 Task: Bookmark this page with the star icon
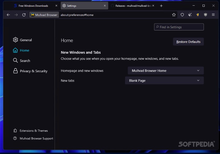click(174, 15)
